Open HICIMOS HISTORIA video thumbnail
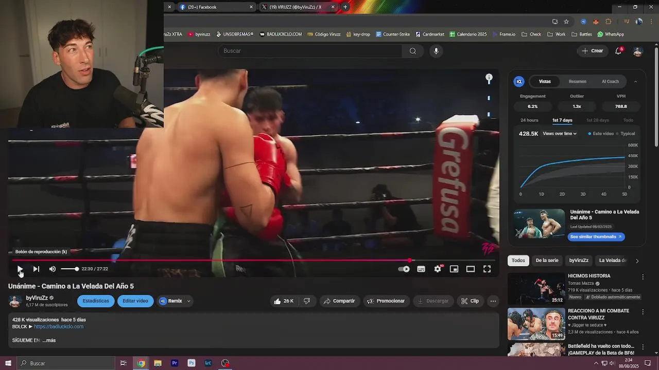The height and width of the screenshot is (370, 659). tap(536, 288)
